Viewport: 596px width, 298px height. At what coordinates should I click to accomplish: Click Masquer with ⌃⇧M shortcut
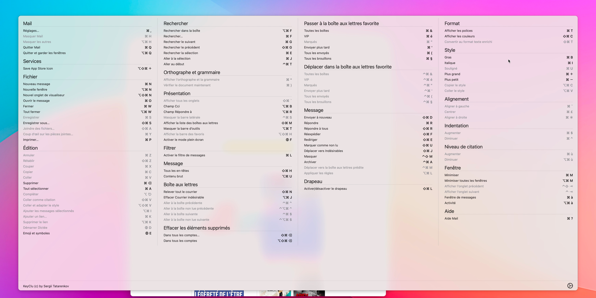[368, 156]
